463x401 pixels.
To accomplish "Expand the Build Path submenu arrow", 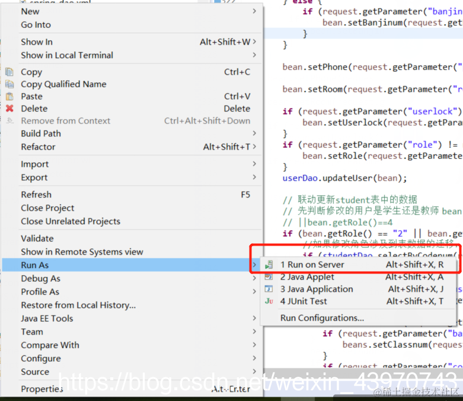I will click(x=254, y=133).
